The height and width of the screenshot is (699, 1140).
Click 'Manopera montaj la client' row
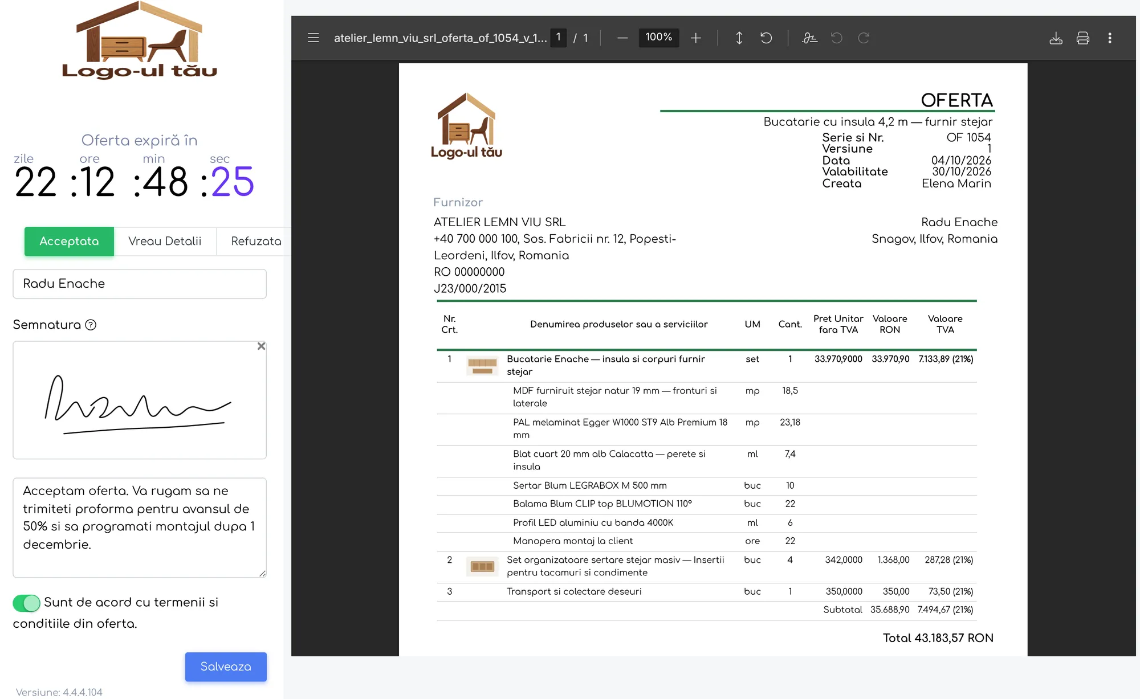tap(707, 541)
